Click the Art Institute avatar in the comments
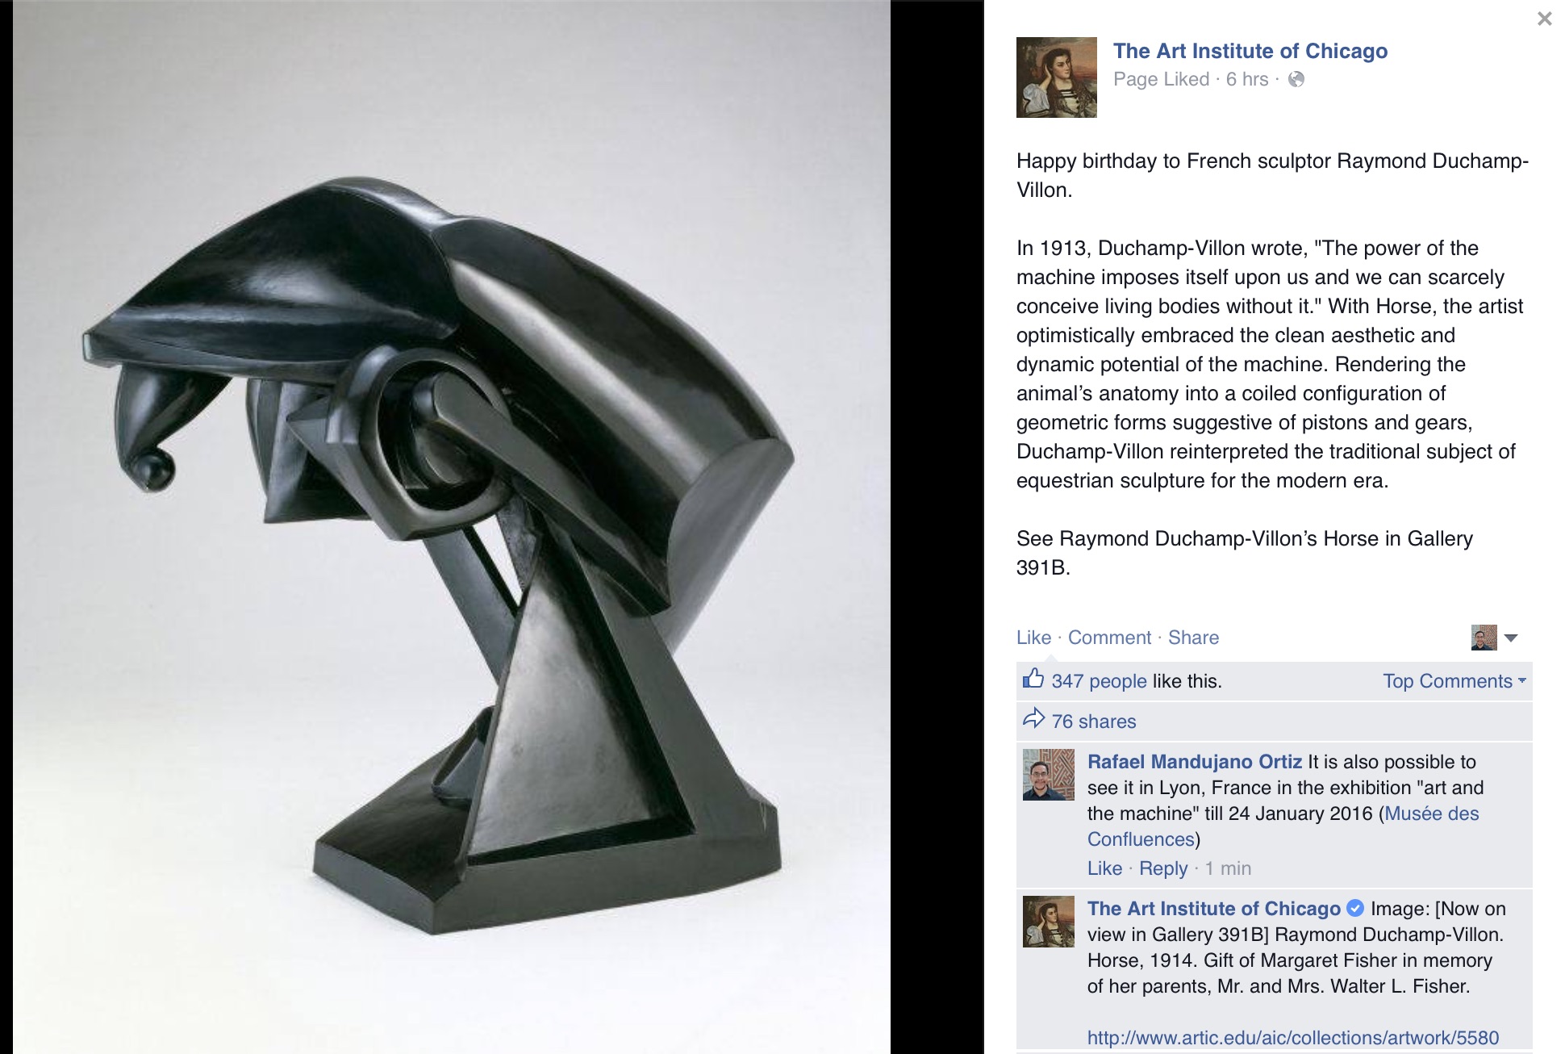Viewport: 1565px width, 1054px height. [x=1049, y=922]
